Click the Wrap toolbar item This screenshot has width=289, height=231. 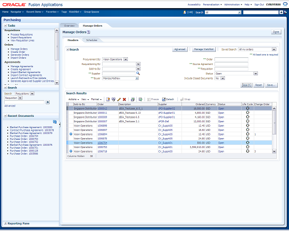pyautogui.click(x=185, y=99)
